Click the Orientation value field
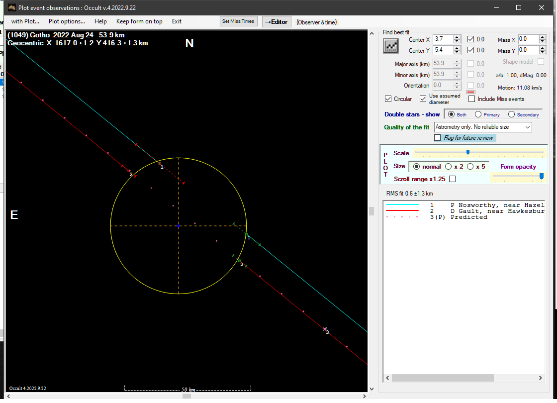The width and height of the screenshot is (557, 403). [443, 85]
